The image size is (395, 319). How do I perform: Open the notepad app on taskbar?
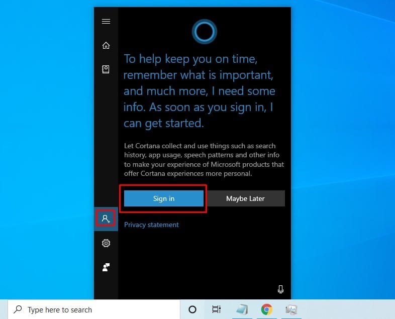242,309
